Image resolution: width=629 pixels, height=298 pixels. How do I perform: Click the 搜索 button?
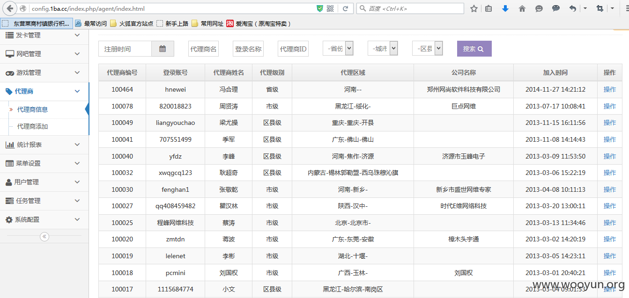pyautogui.click(x=474, y=49)
